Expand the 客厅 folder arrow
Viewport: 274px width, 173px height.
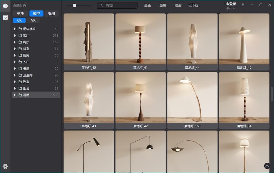click(x=15, y=35)
